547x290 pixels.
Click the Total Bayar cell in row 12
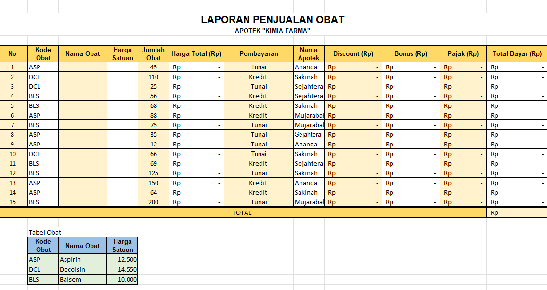[x=517, y=173]
